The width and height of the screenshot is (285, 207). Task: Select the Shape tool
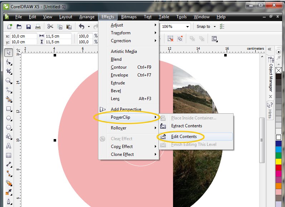click(9, 62)
